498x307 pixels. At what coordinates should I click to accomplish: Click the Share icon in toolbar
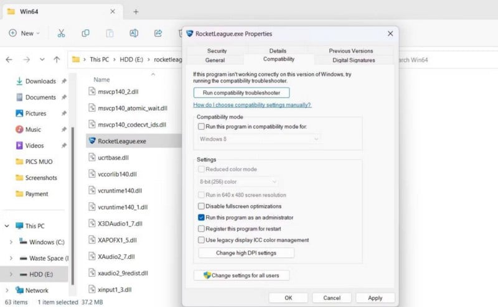[158, 33]
